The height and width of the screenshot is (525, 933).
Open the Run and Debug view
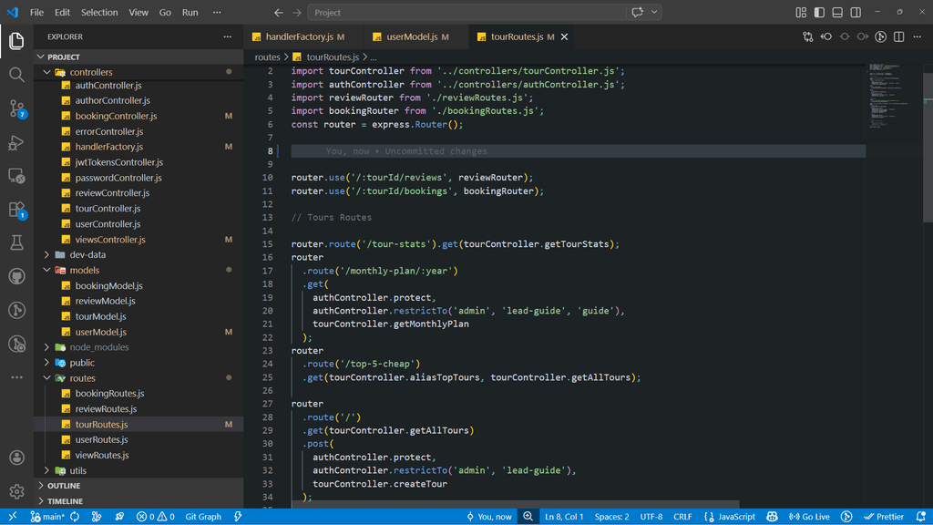point(16,142)
